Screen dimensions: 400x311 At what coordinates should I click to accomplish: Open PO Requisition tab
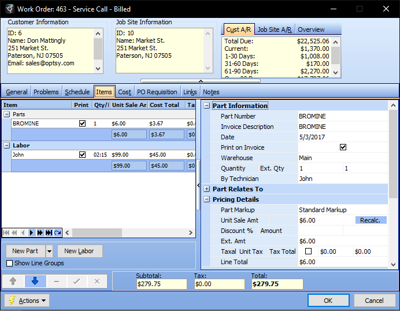pyautogui.click(x=157, y=92)
